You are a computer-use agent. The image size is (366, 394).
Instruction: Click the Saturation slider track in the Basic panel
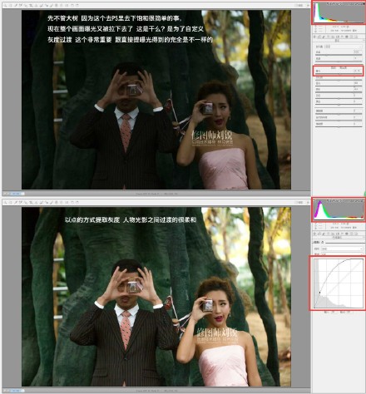tap(339, 126)
